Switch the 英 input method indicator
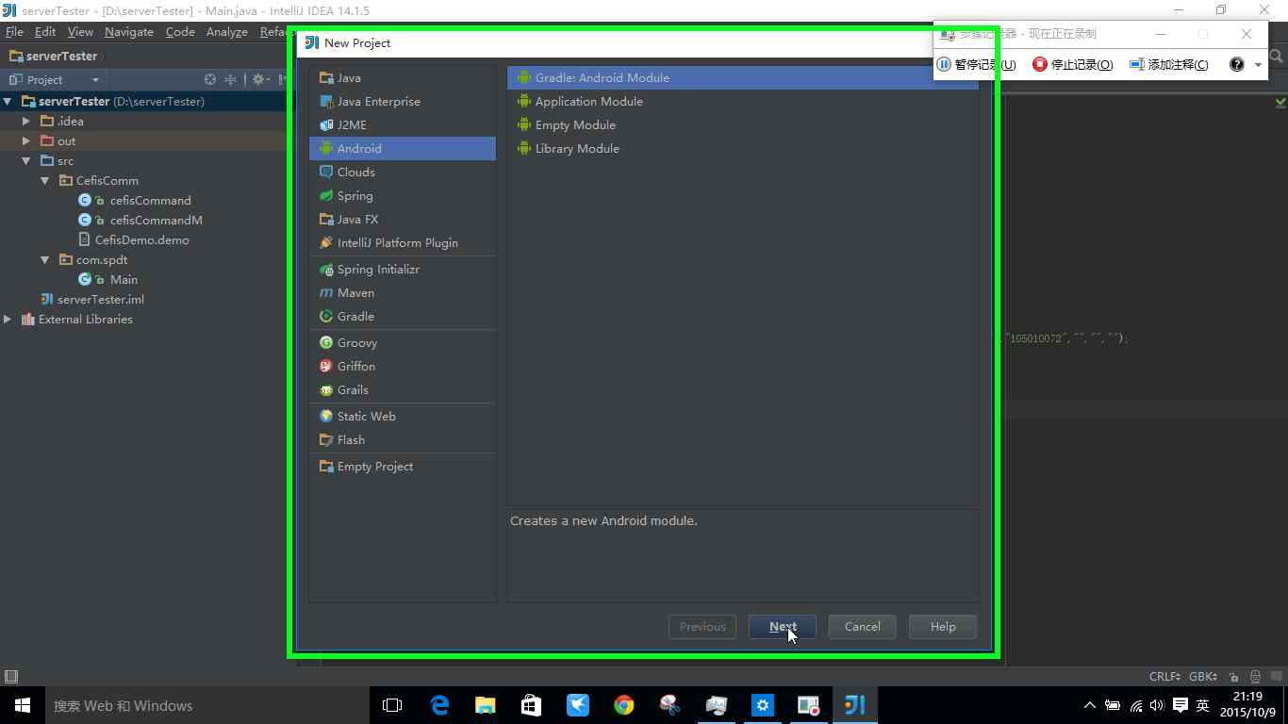 point(1202,705)
